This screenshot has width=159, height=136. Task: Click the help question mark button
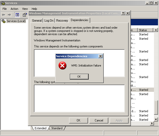pos(123,13)
